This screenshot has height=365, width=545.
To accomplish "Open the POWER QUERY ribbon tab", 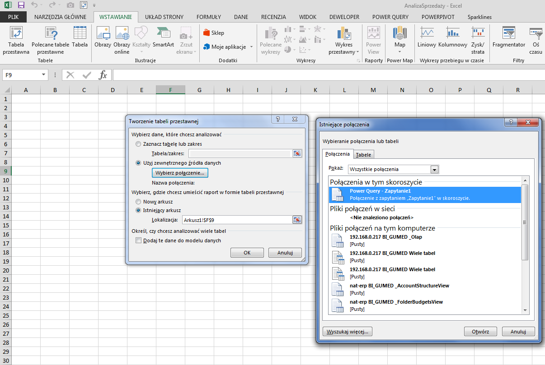I will click(x=390, y=17).
